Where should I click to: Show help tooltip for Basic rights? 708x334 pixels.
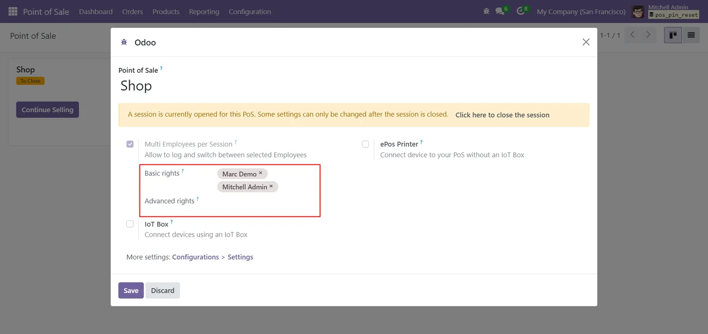182,171
